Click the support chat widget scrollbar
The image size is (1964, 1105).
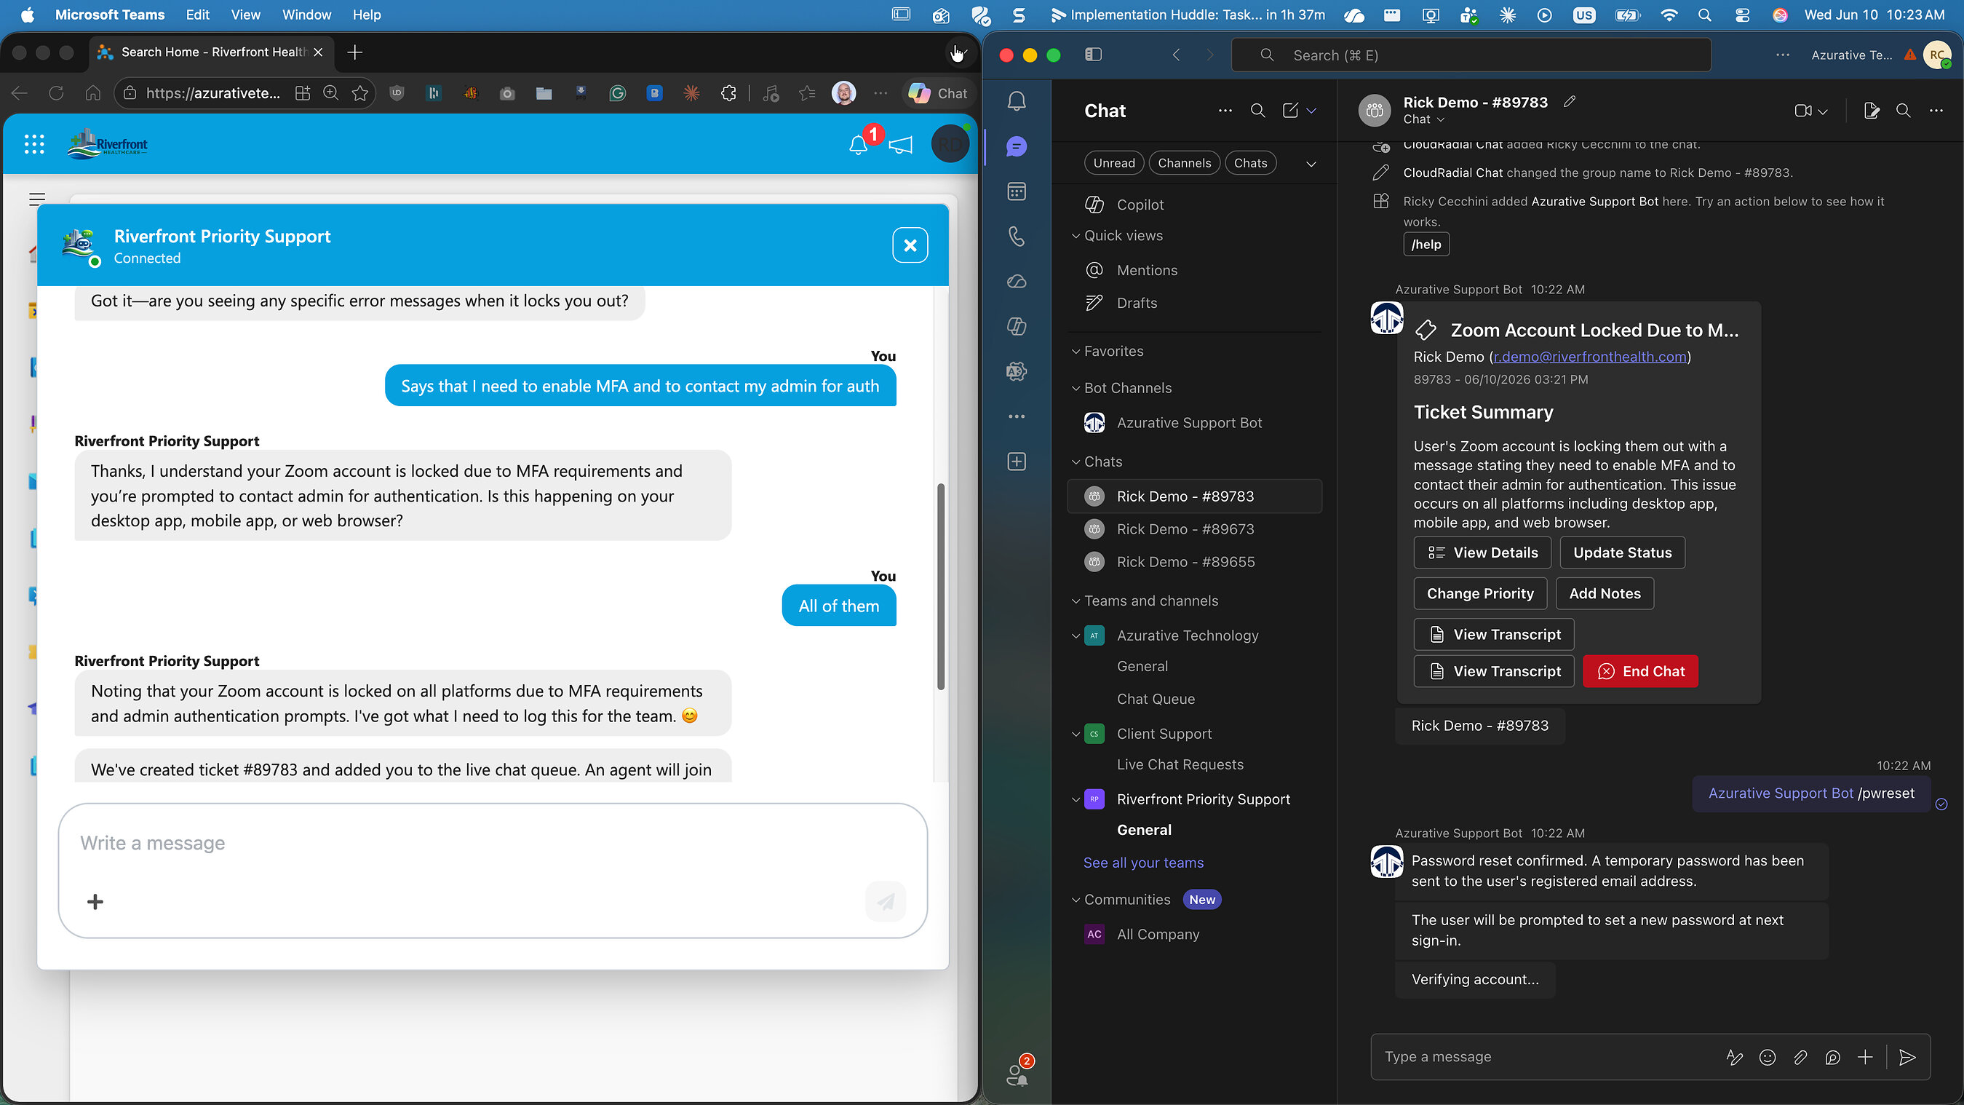(941, 587)
